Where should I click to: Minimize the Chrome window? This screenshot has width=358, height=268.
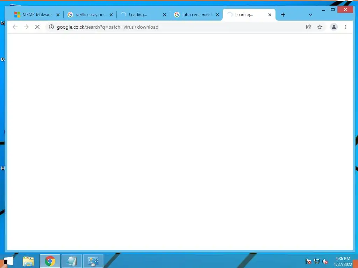323,10
